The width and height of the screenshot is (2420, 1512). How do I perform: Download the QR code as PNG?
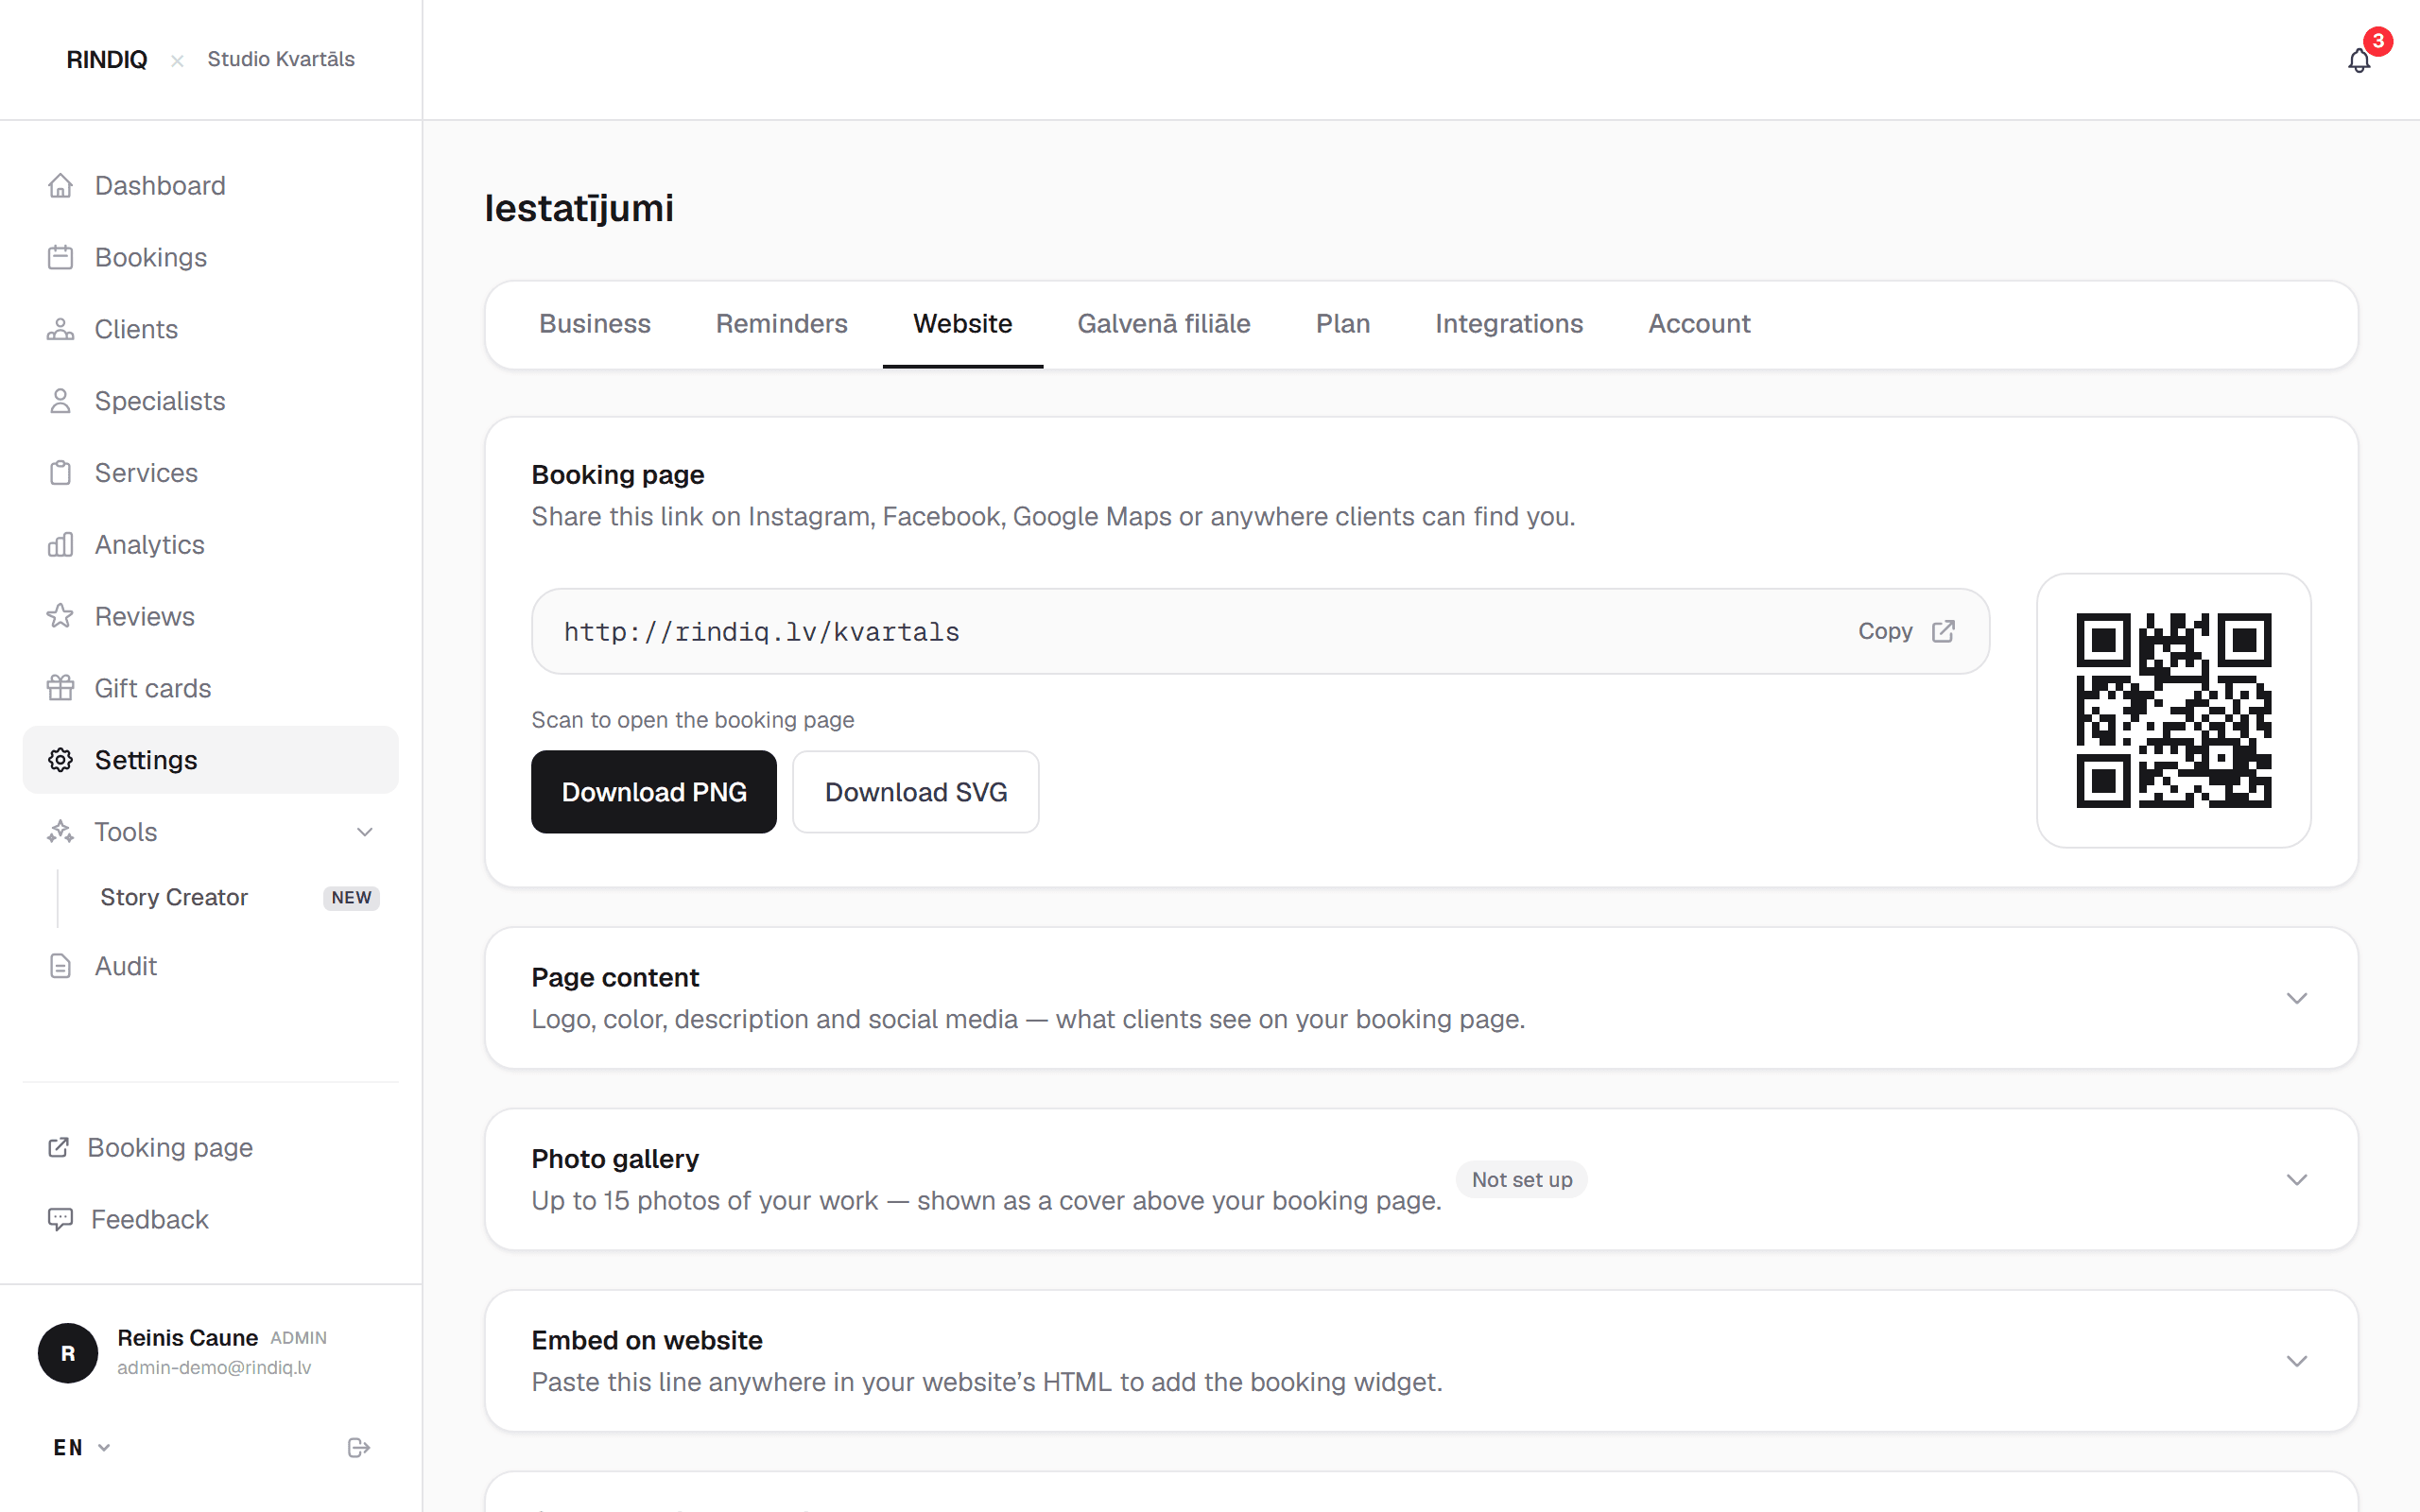[653, 792]
